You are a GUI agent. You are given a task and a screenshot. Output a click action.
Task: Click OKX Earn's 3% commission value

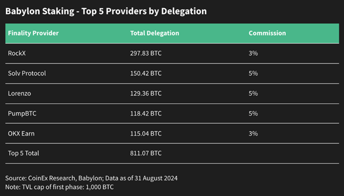253,133
